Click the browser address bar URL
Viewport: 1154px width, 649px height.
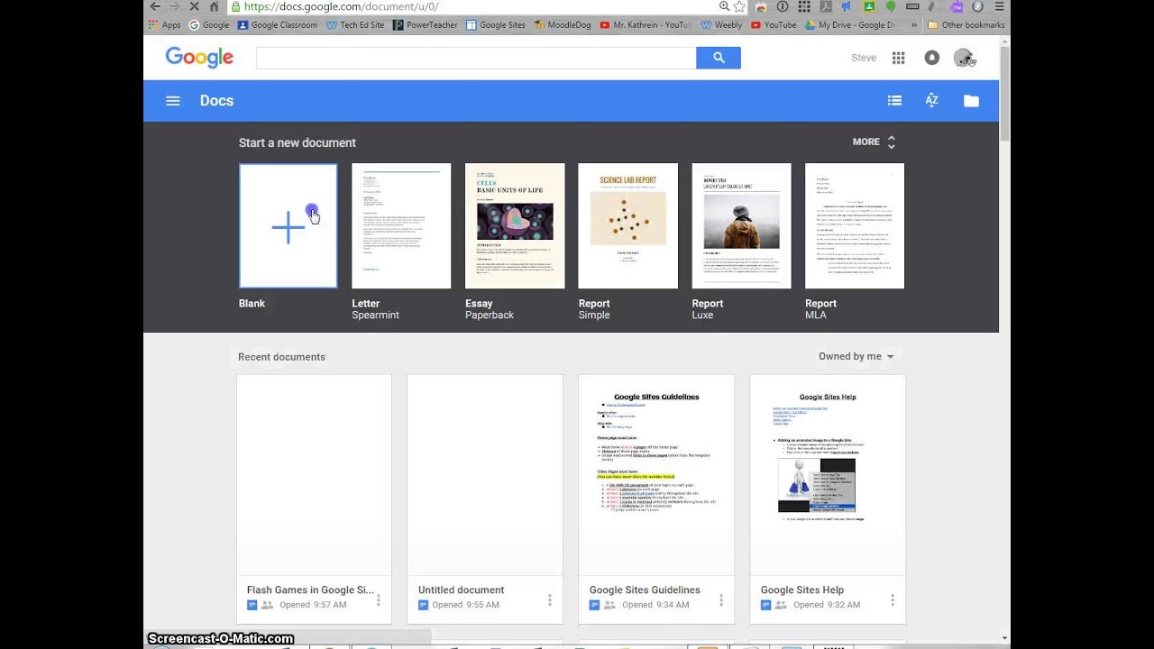pyautogui.click(x=341, y=6)
